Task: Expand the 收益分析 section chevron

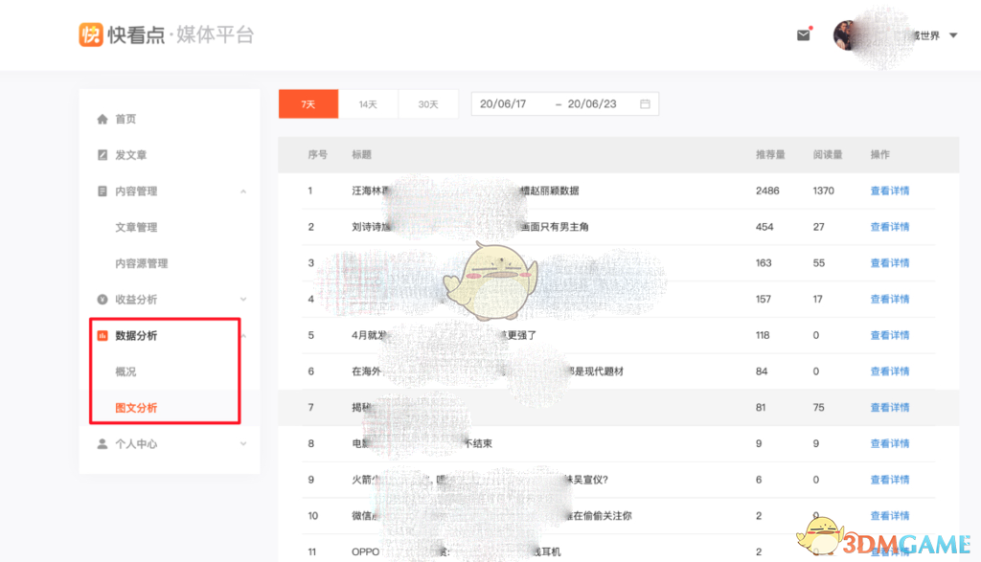Action: pyautogui.click(x=243, y=299)
